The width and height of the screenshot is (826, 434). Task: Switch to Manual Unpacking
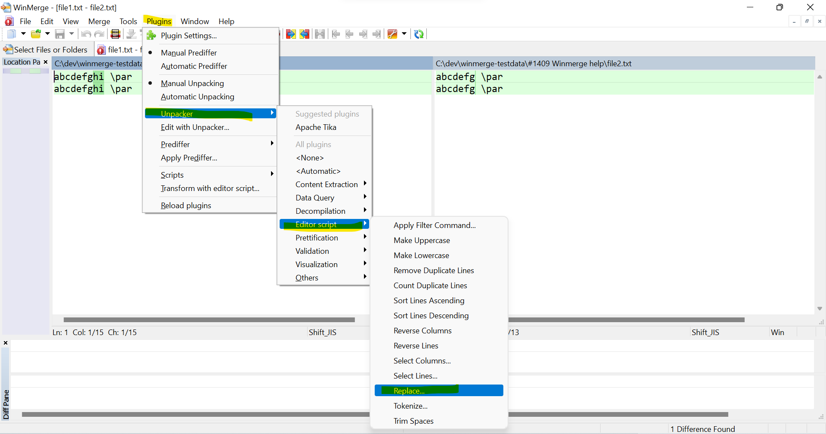[x=192, y=83]
